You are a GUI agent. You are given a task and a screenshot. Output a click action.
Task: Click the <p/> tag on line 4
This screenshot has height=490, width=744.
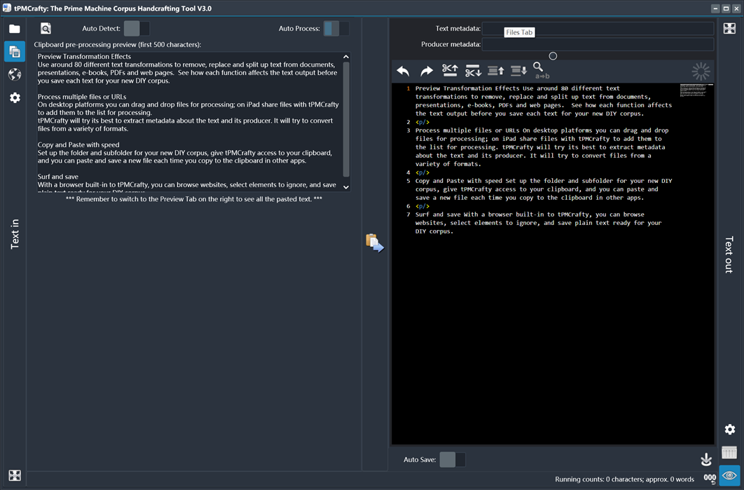point(422,172)
